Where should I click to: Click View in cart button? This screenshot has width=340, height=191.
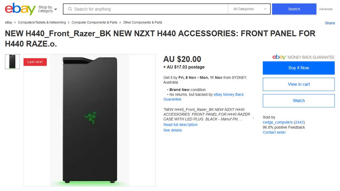pos(299,84)
